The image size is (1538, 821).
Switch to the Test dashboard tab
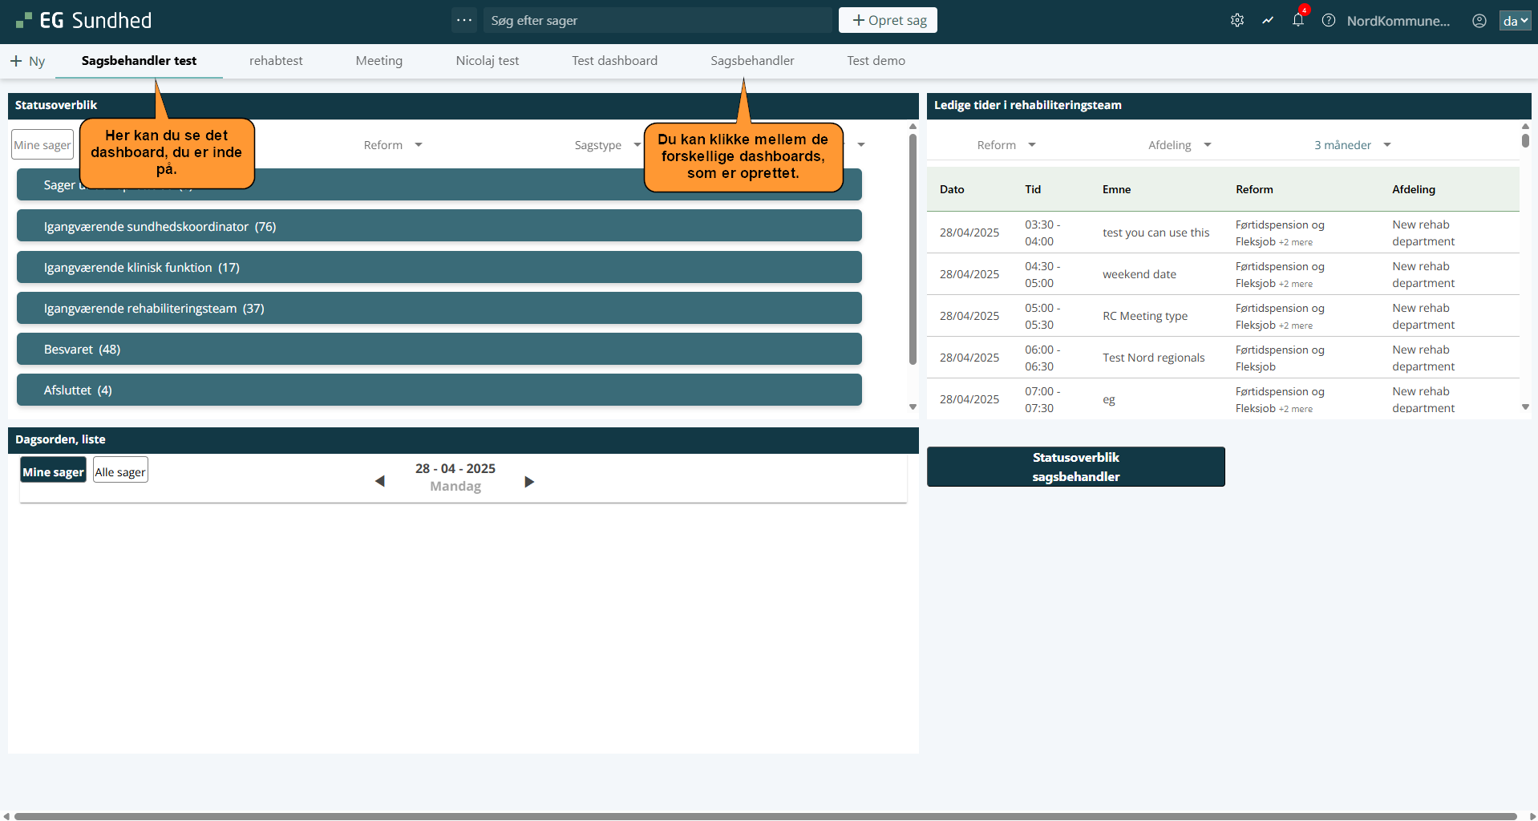pos(614,61)
